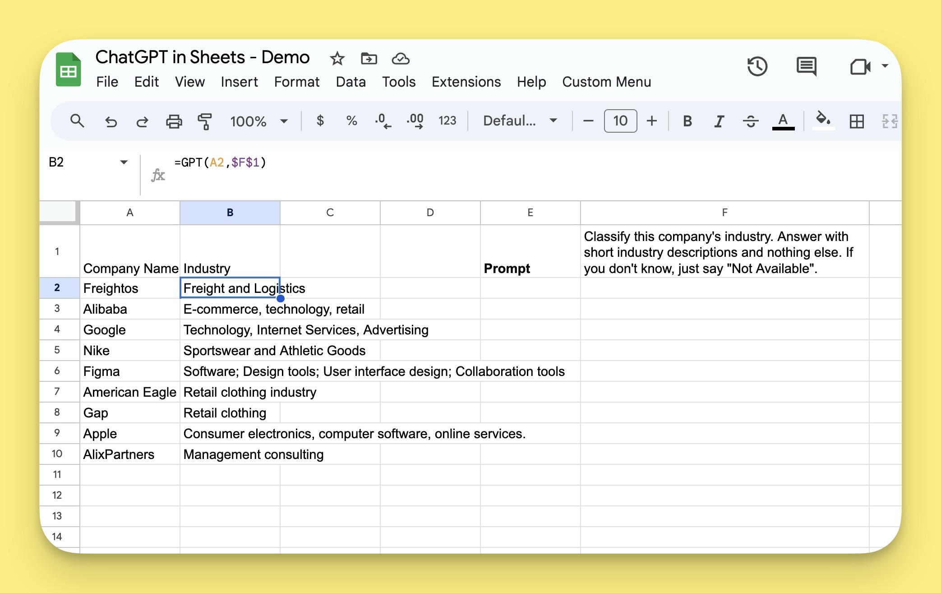The width and height of the screenshot is (941, 593).
Task: Open the comments panel icon
Action: (x=807, y=66)
